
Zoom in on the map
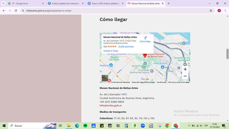pyautogui.click(x=185, y=69)
